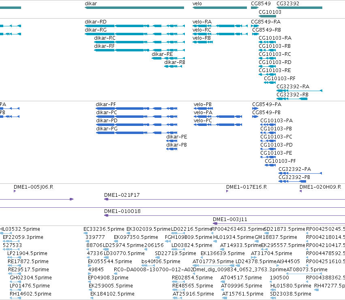
Task: Click protein dikar-PG label
Action: click(107, 129)
